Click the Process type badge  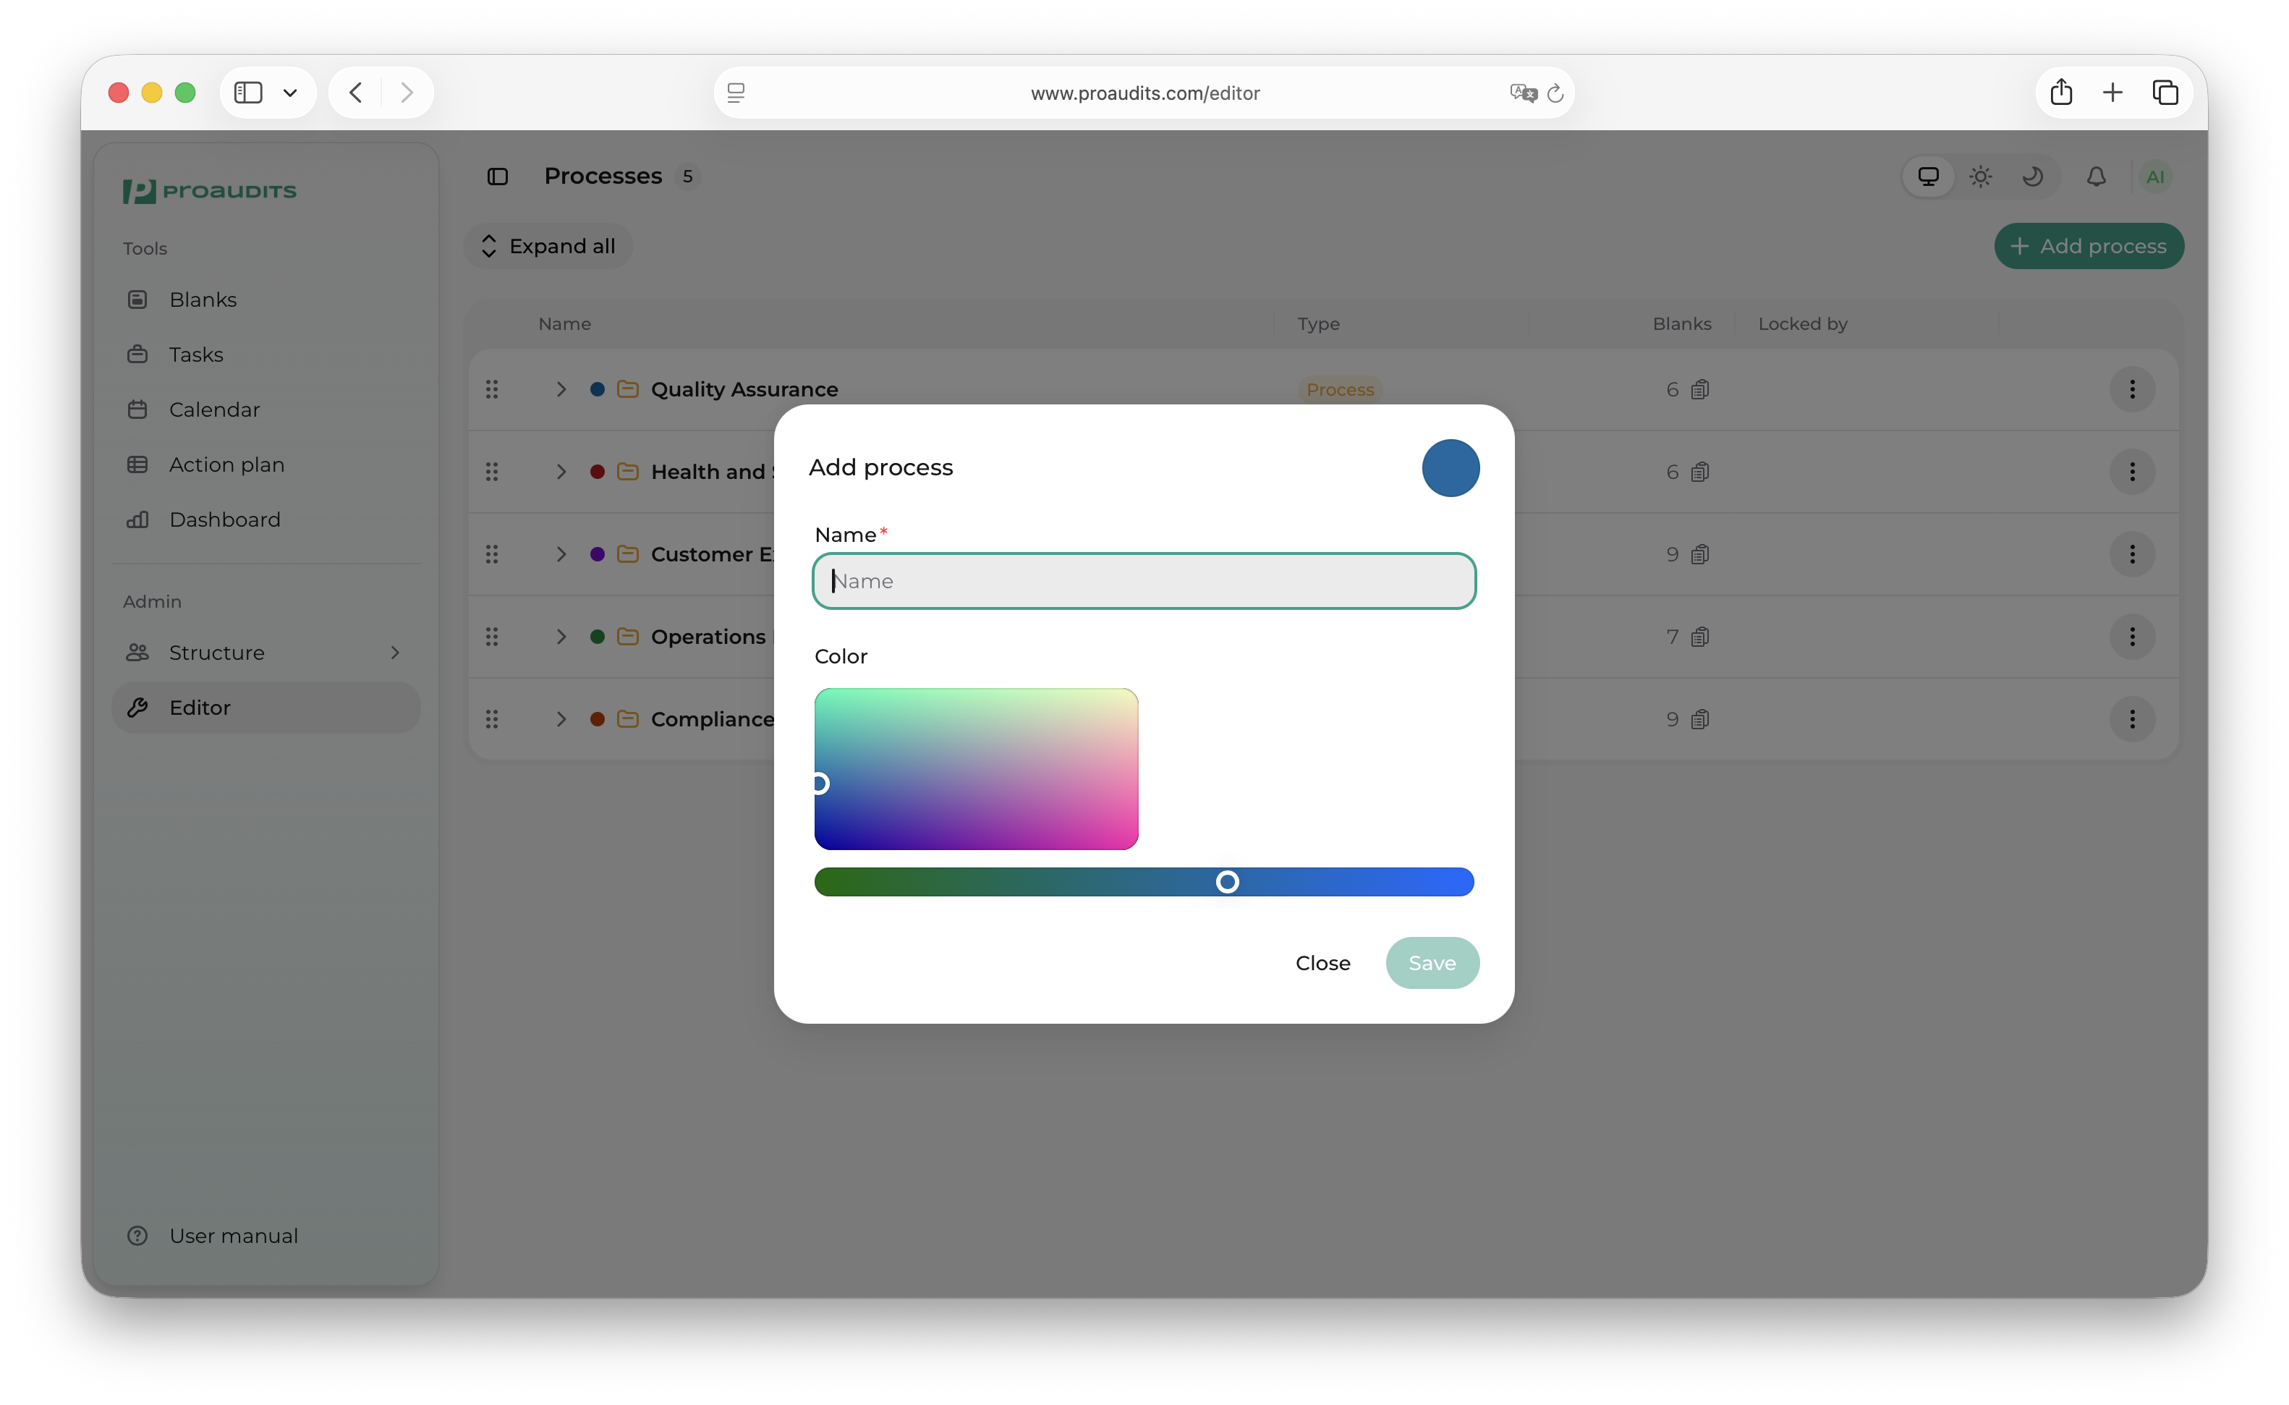tap(1340, 389)
